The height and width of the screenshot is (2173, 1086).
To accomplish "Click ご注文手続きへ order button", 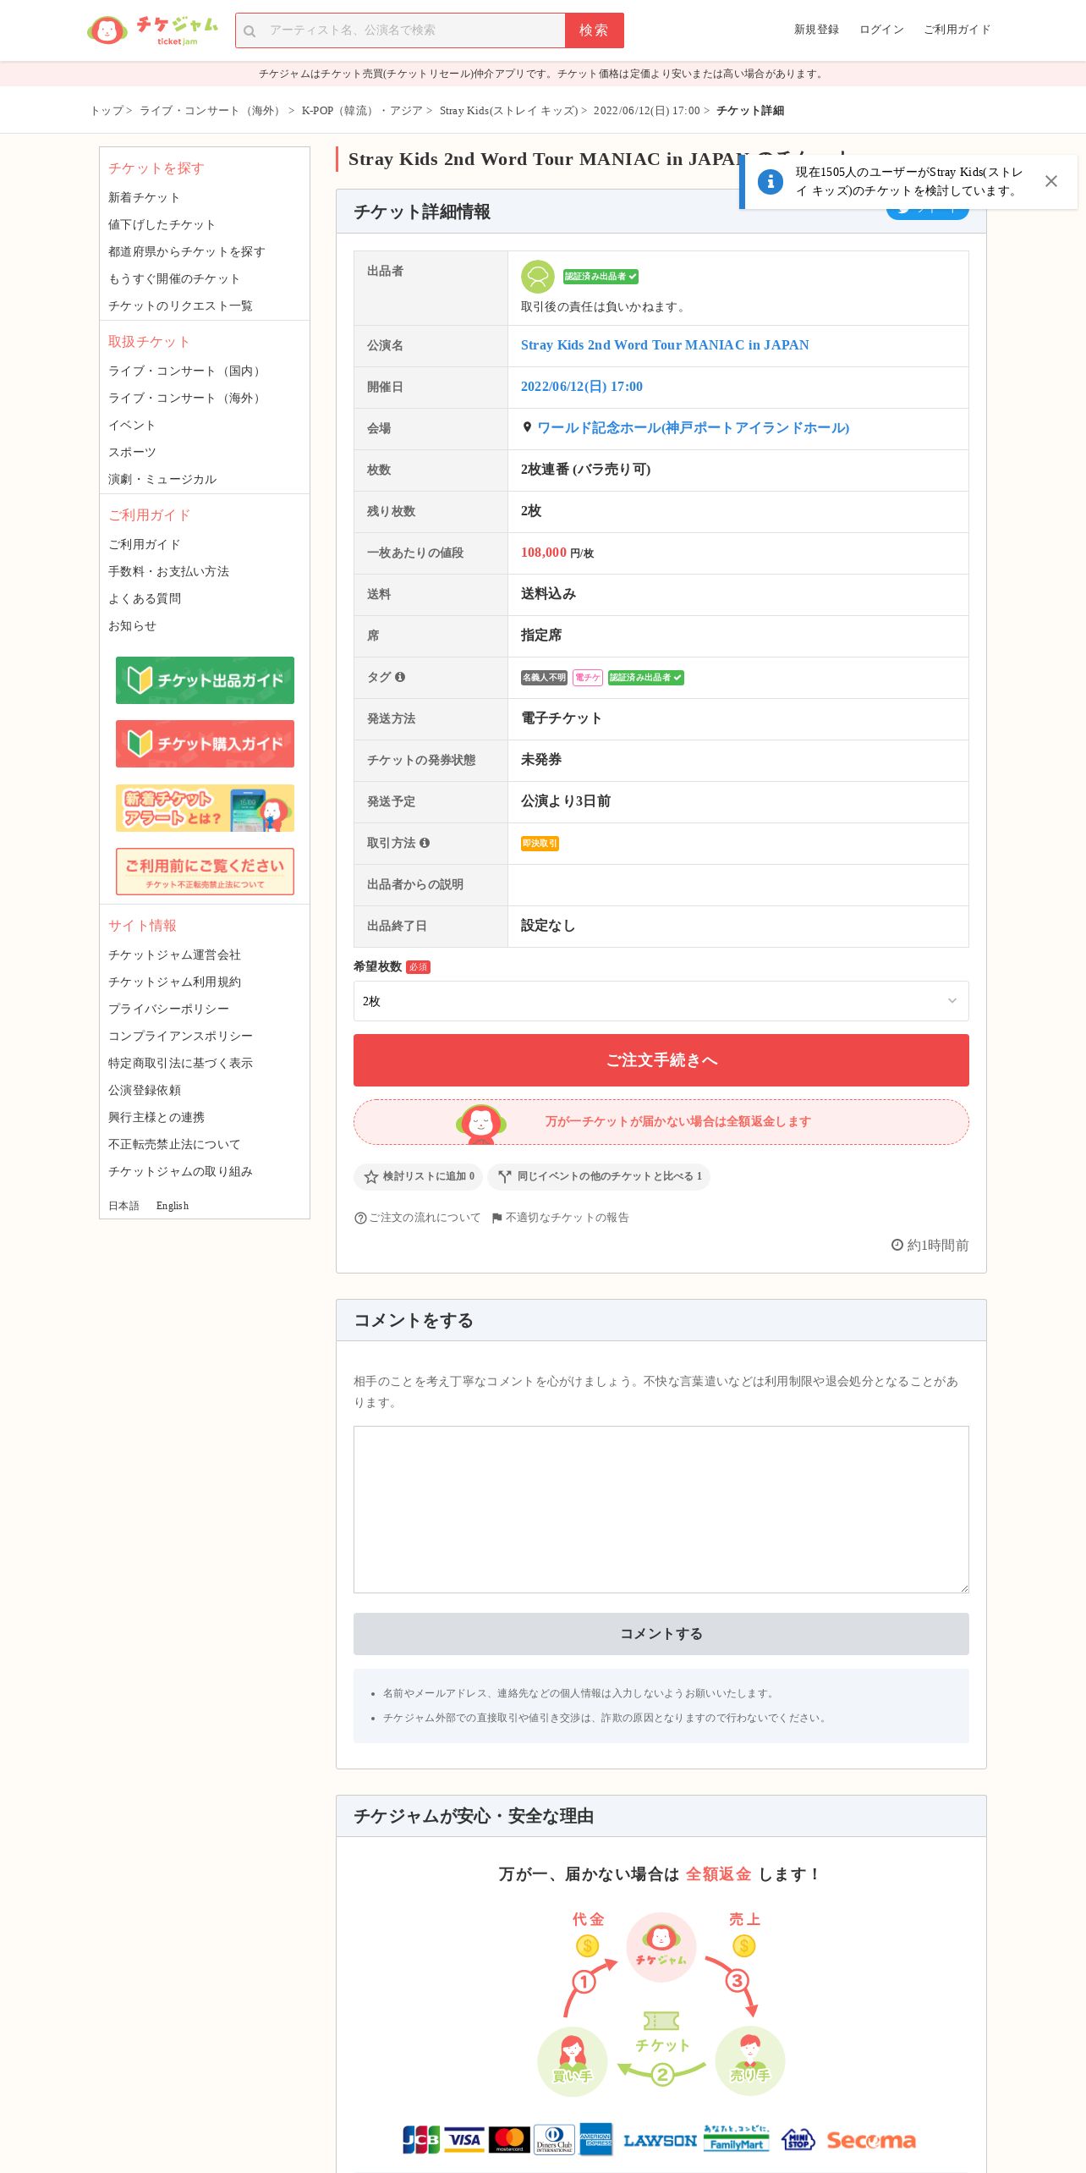I will coord(661,1060).
